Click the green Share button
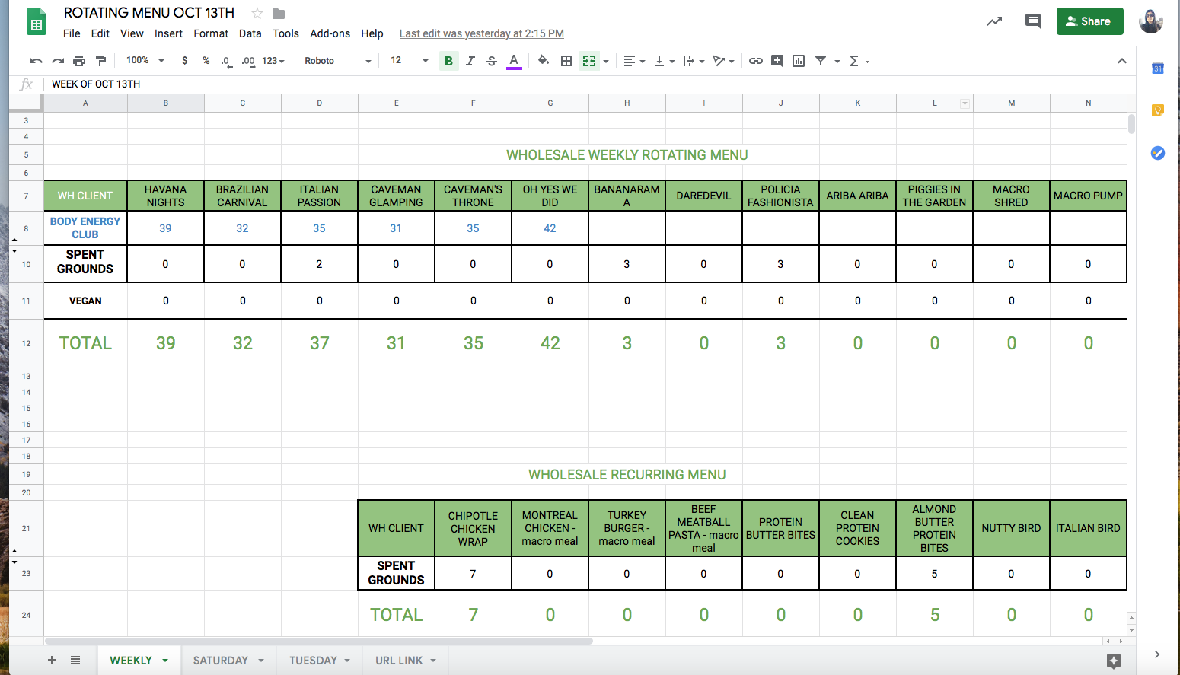This screenshot has height=675, width=1180. pos(1089,21)
